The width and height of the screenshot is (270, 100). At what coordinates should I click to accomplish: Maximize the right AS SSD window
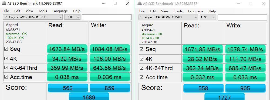pos(251,3)
